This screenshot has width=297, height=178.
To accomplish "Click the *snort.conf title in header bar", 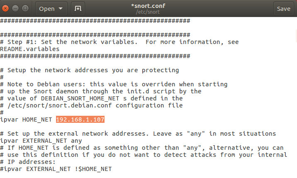I will click(x=148, y=6).
